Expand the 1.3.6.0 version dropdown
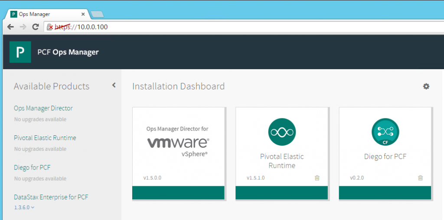This screenshot has height=220, width=444. [x=24, y=207]
